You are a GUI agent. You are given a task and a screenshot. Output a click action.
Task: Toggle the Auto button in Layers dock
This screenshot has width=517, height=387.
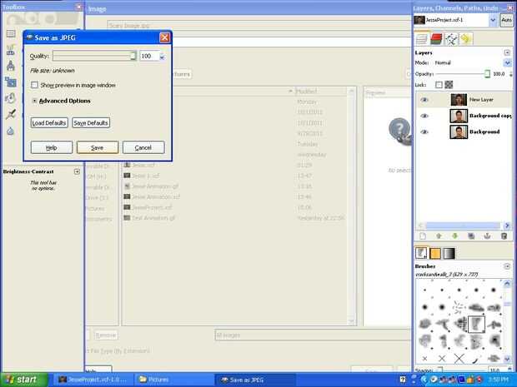(506, 21)
